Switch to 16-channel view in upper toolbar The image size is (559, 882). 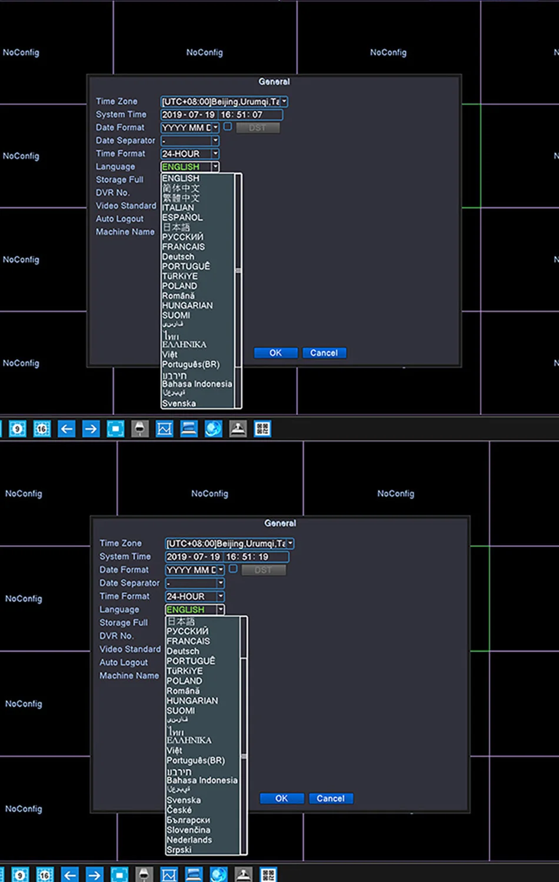(x=42, y=429)
